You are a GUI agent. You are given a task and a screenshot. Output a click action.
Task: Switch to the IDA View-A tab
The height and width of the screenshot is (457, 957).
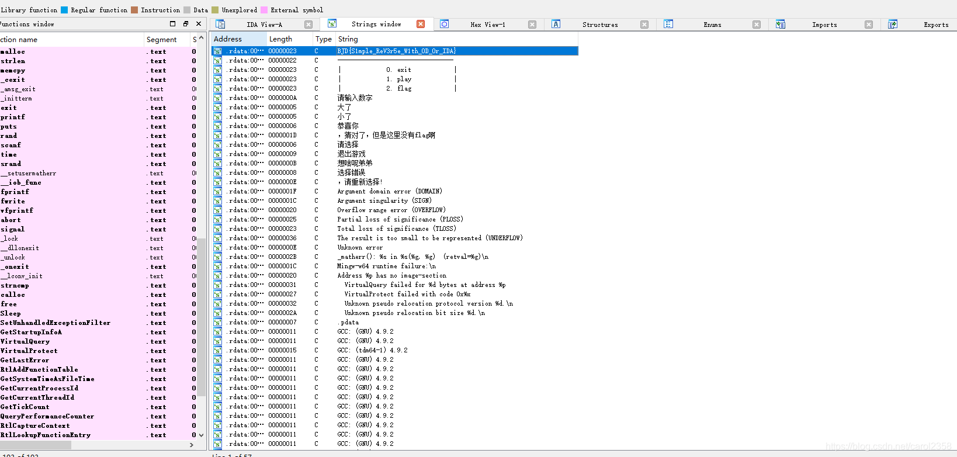click(264, 25)
